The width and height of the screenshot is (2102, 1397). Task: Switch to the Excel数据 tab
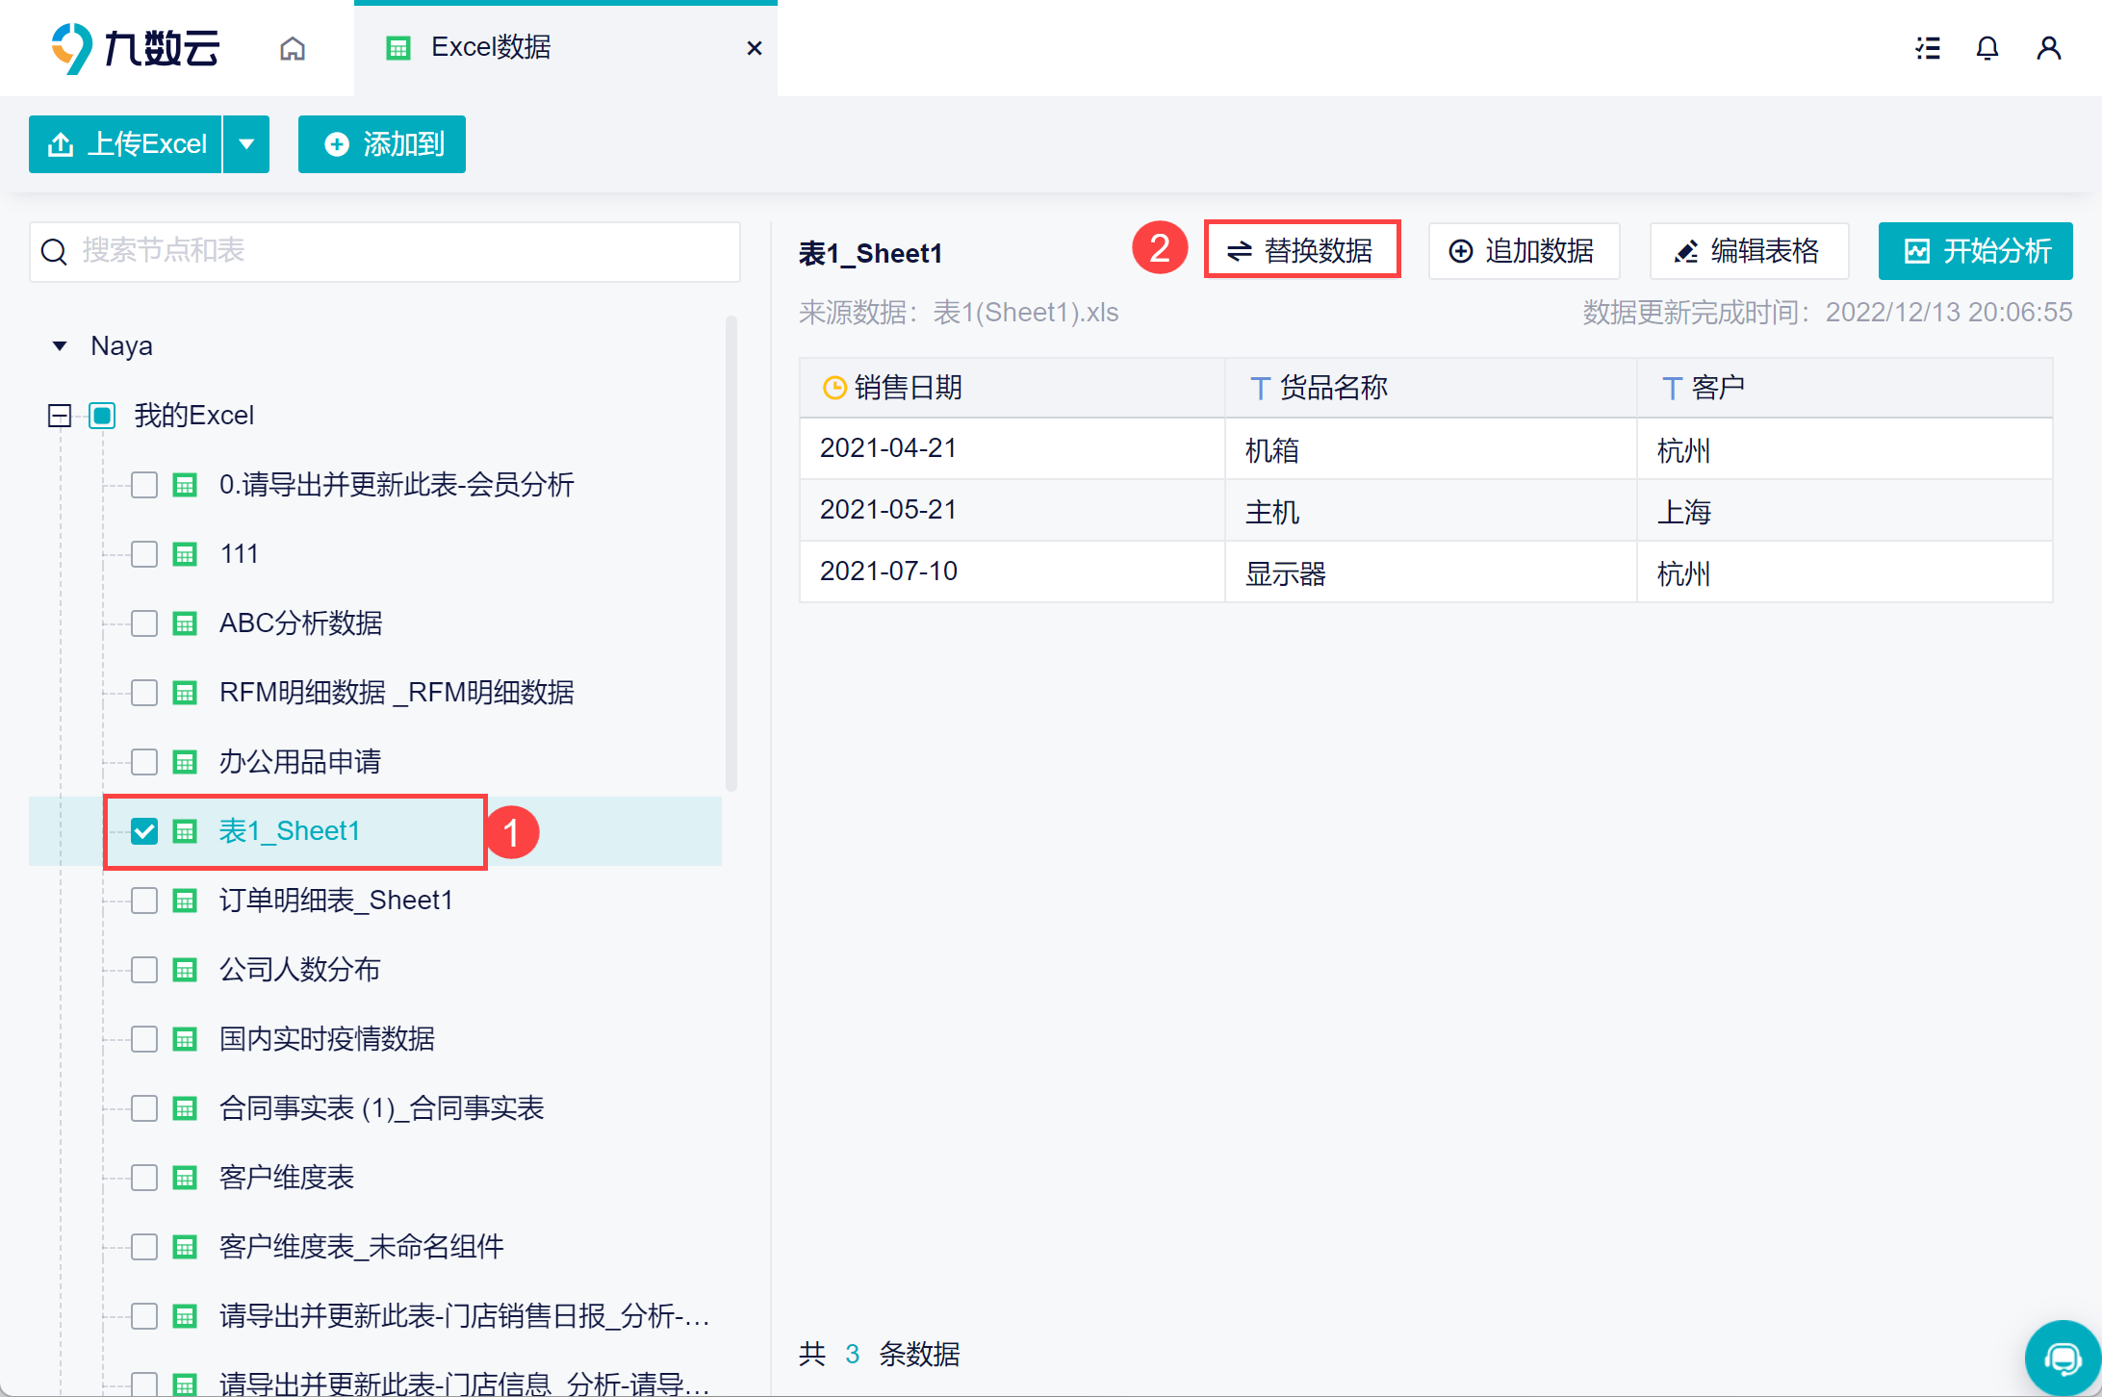491,48
